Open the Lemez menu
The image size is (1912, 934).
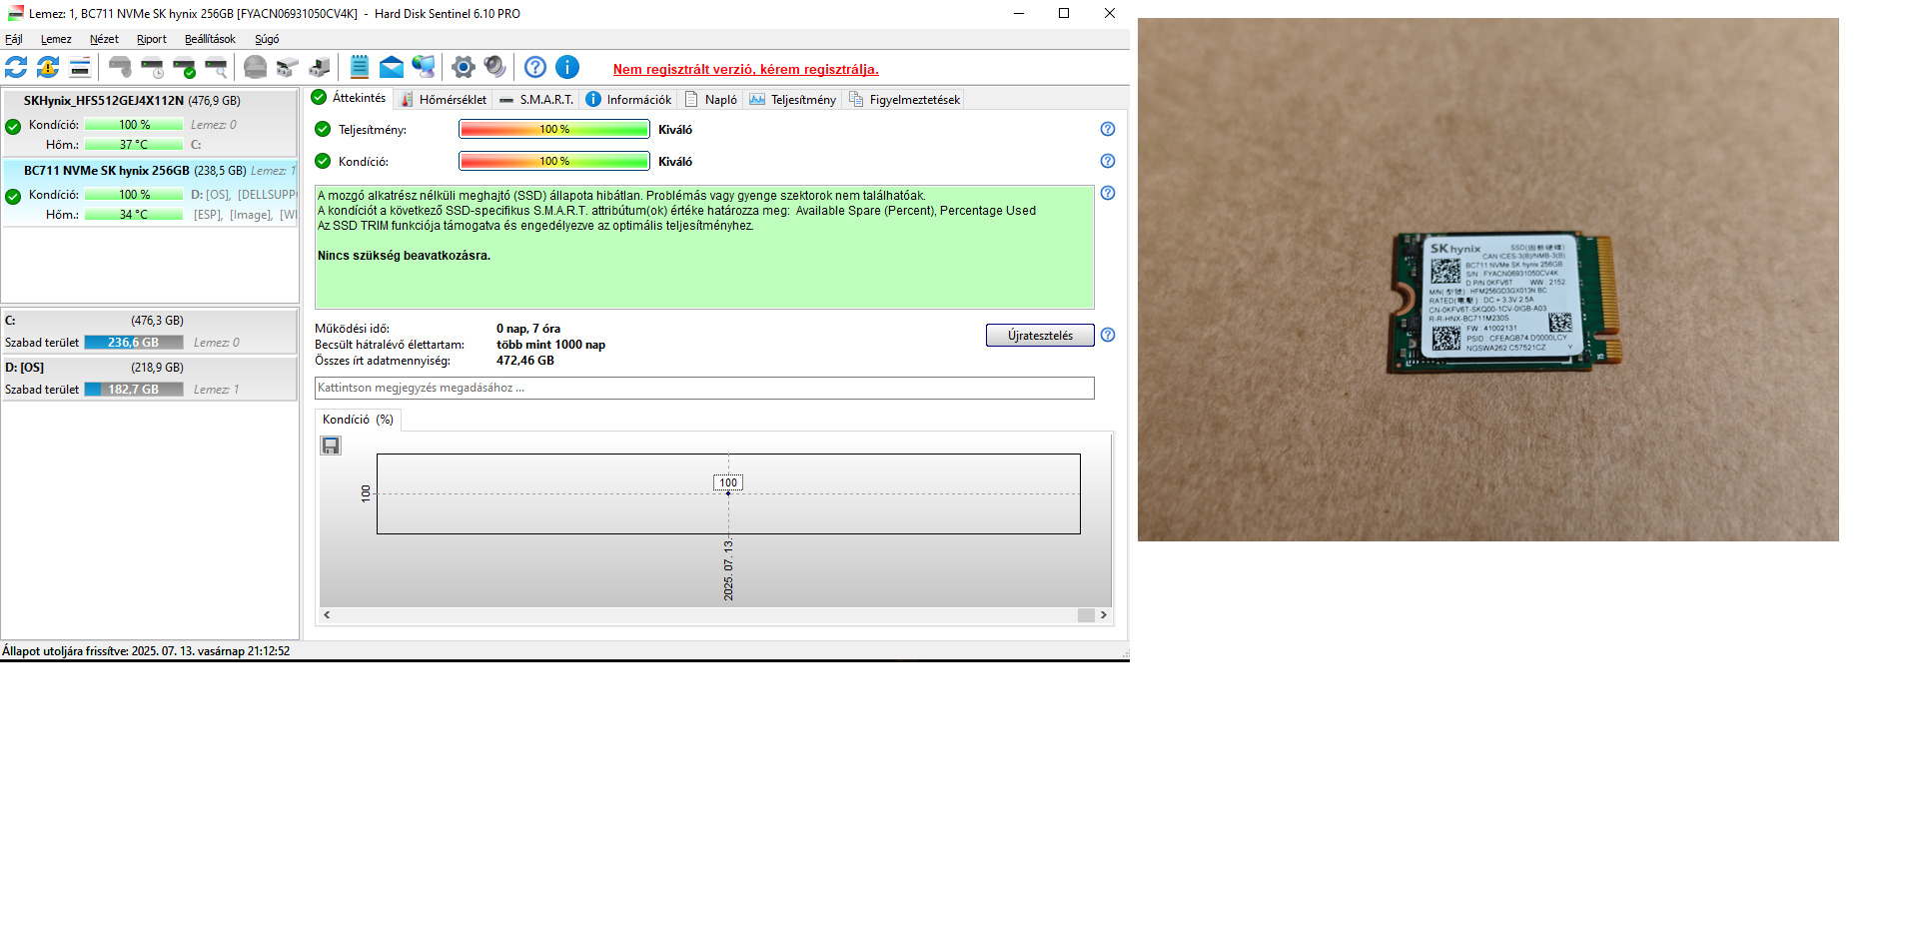pos(56,39)
